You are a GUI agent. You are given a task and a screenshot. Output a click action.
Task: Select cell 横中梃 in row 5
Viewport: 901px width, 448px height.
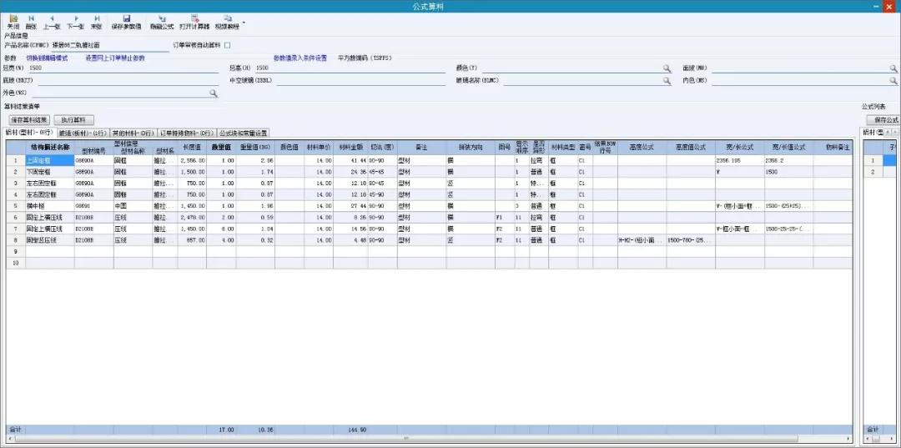50,205
